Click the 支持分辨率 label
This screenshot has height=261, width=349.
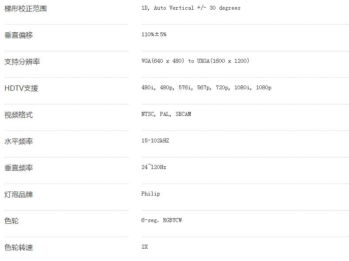tap(22, 61)
